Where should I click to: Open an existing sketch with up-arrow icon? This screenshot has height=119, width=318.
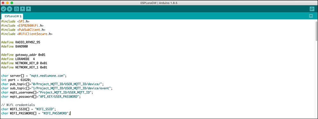tap(23, 9)
